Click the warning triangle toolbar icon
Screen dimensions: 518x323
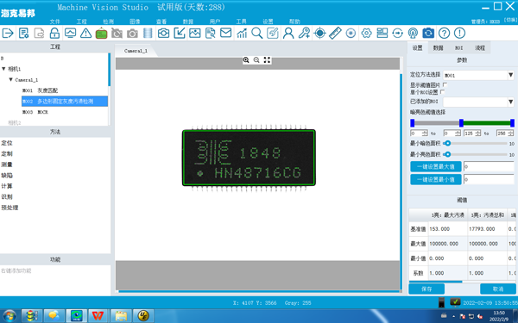[85, 33]
